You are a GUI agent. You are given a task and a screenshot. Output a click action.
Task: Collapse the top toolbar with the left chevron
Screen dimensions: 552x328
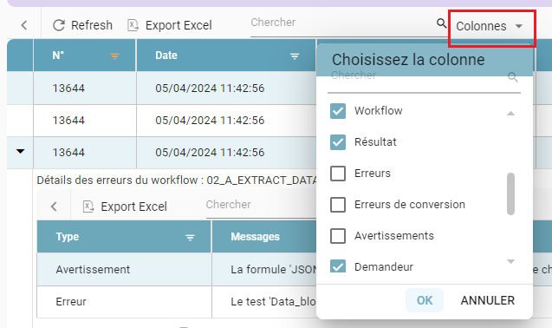tap(24, 25)
